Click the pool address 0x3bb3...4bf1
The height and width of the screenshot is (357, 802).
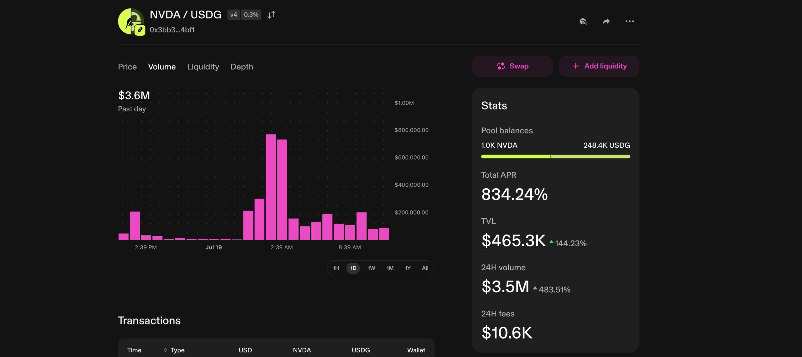(x=172, y=30)
